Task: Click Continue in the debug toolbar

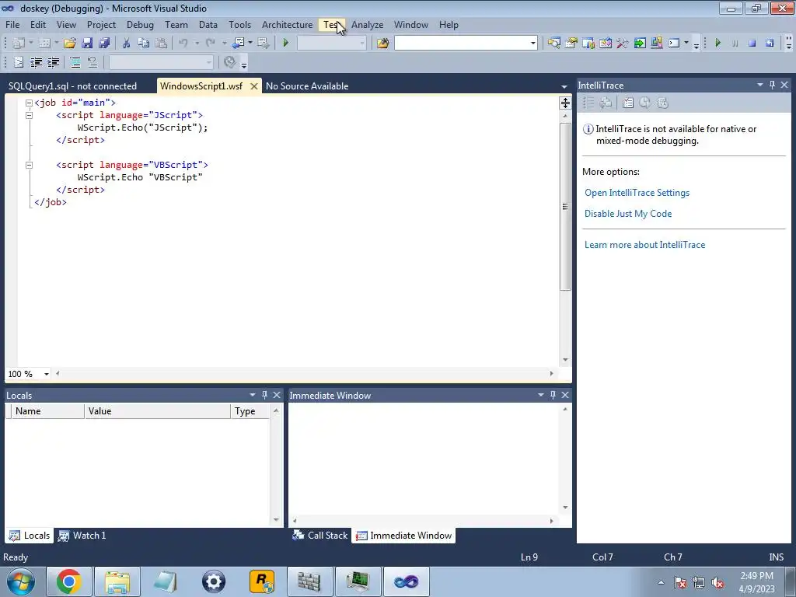Action: point(717,44)
